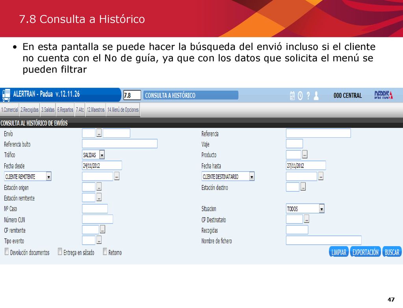The image size is (403, 308).
Task: Open the CLIENTE DESTINATARIO dropdown
Action: point(252,176)
